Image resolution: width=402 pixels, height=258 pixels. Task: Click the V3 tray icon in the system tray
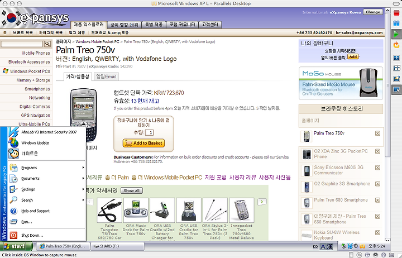[350, 246]
